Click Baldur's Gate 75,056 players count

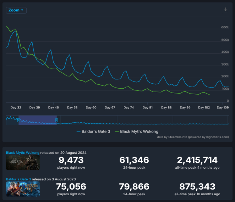pyautogui.click(x=71, y=186)
